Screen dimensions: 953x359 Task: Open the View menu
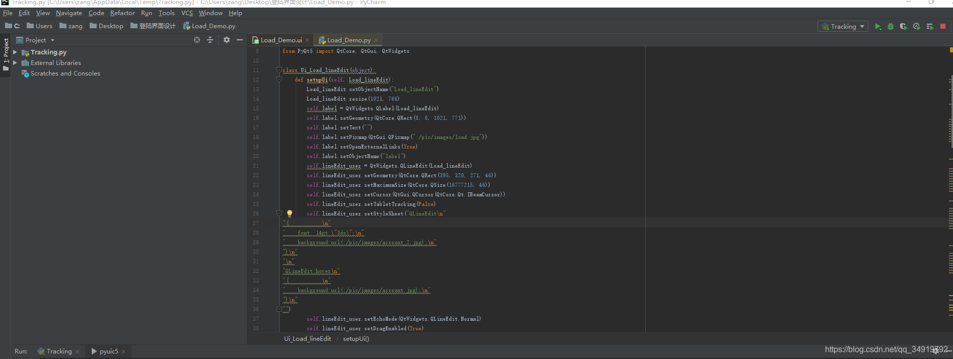coord(43,13)
